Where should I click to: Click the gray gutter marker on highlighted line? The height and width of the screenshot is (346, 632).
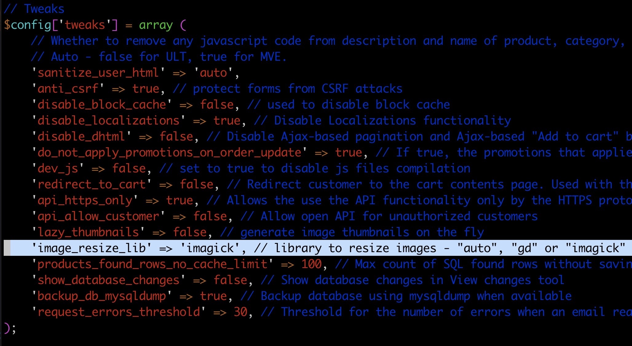[7, 248]
